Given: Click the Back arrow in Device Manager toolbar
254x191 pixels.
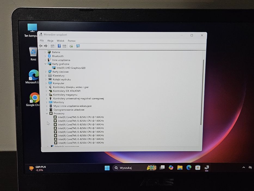Looking at the screenshot, I should (x=41, y=46).
